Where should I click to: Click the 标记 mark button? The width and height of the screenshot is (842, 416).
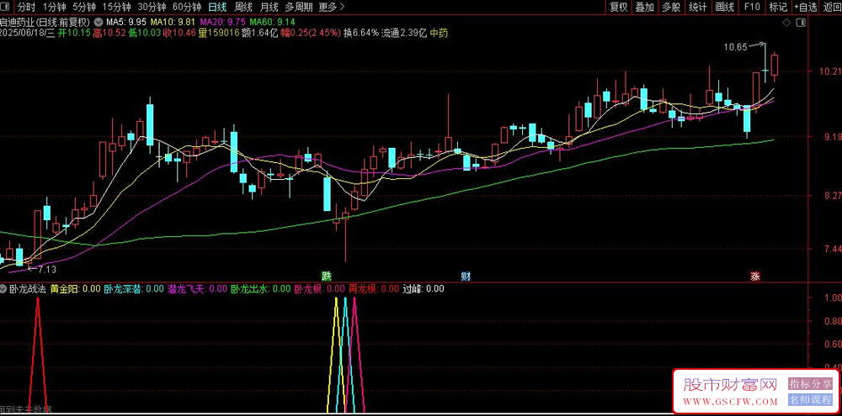[x=778, y=7]
